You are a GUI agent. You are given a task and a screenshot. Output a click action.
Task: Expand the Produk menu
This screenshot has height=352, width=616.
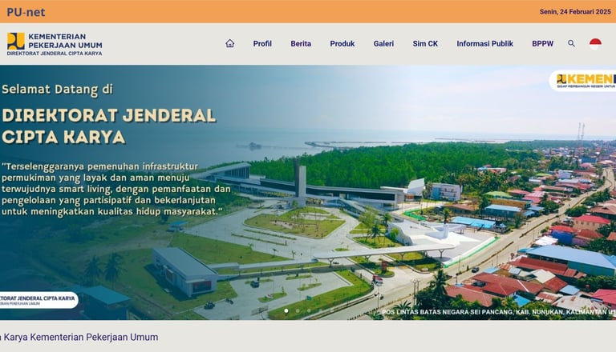pos(342,43)
